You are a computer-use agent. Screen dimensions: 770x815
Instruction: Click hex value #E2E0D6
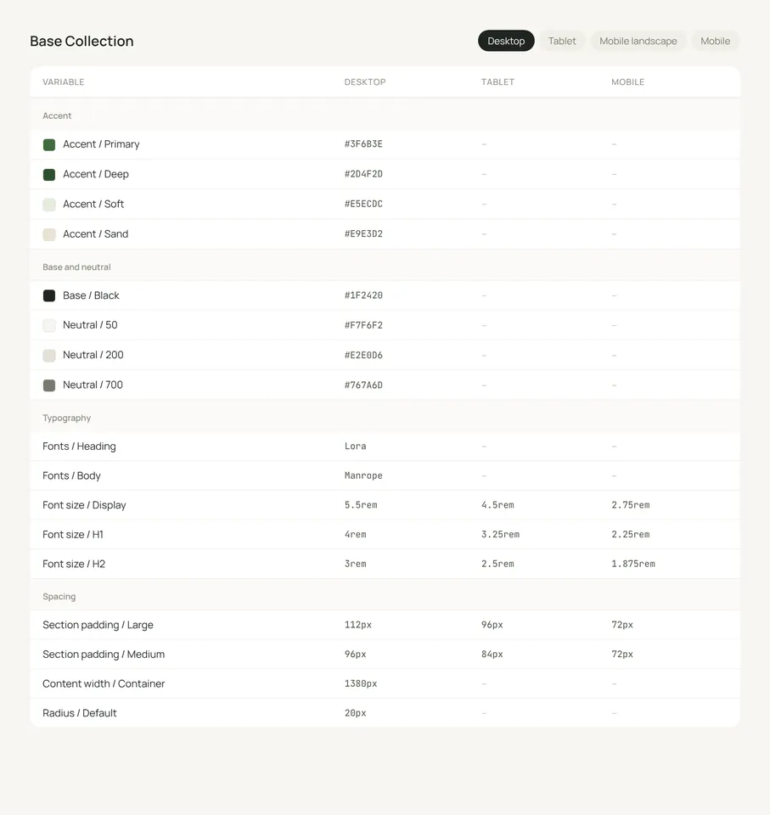click(x=363, y=355)
